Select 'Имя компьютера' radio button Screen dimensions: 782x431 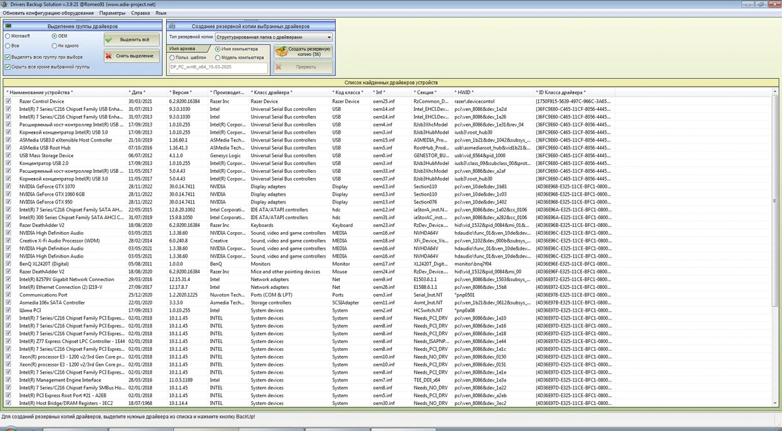pyautogui.click(x=218, y=49)
